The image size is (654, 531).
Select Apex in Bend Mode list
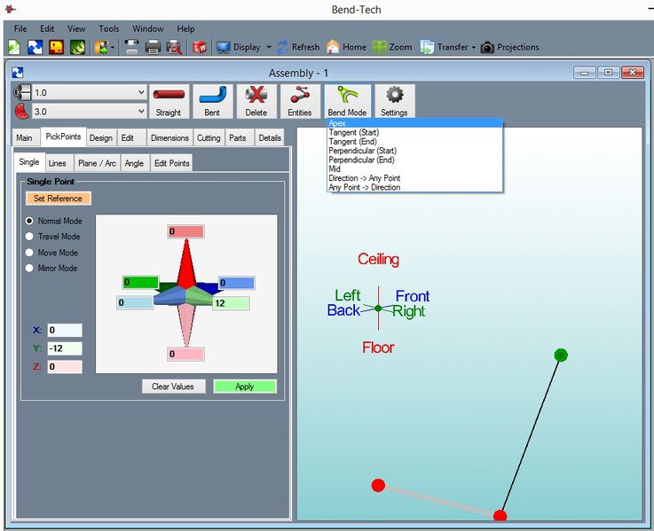pos(414,123)
